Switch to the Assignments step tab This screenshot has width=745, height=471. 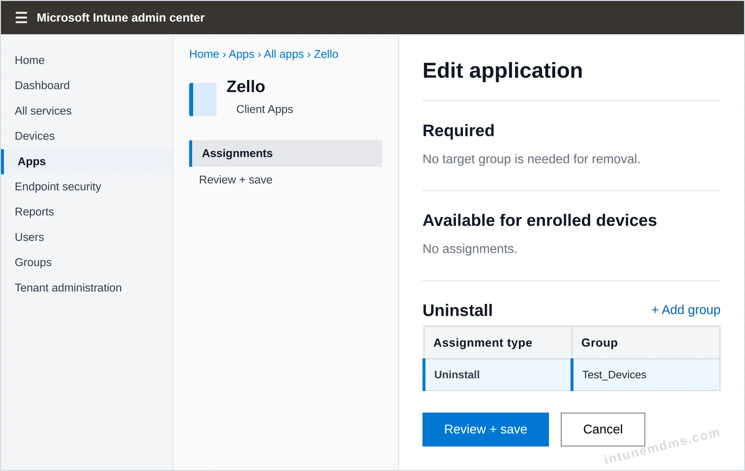286,153
